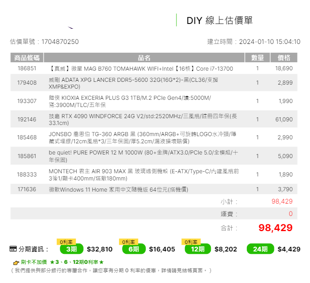The width and height of the screenshot is (310, 283).
Task: Click the 0利率 tag above 3期
Action: (66, 242)
